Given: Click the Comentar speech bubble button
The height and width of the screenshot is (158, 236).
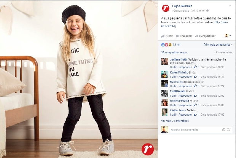Looking at the screenshot, I should pos(184,36).
